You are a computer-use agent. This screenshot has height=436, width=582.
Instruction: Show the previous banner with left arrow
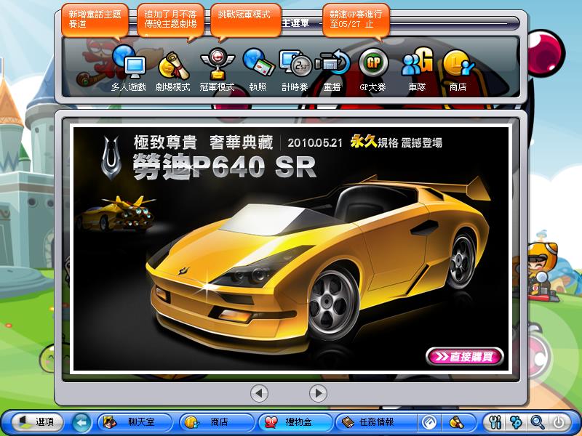point(259,393)
